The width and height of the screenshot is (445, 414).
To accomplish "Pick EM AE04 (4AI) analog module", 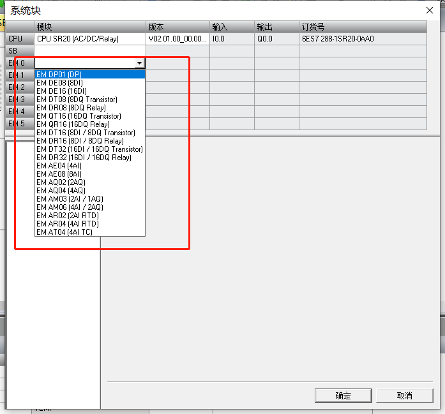I will pyautogui.click(x=89, y=166).
